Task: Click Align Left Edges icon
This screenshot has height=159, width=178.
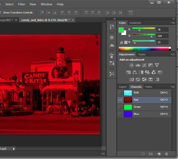Action: [63, 12]
